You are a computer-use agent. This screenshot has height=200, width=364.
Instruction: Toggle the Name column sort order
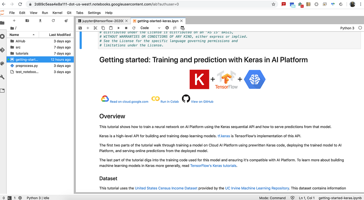click(x=14, y=35)
